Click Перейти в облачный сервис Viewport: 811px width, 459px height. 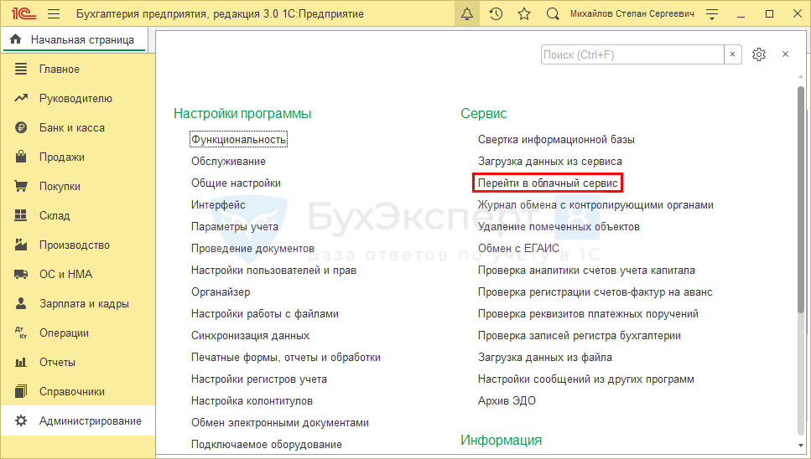pyautogui.click(x=548, y=183)
